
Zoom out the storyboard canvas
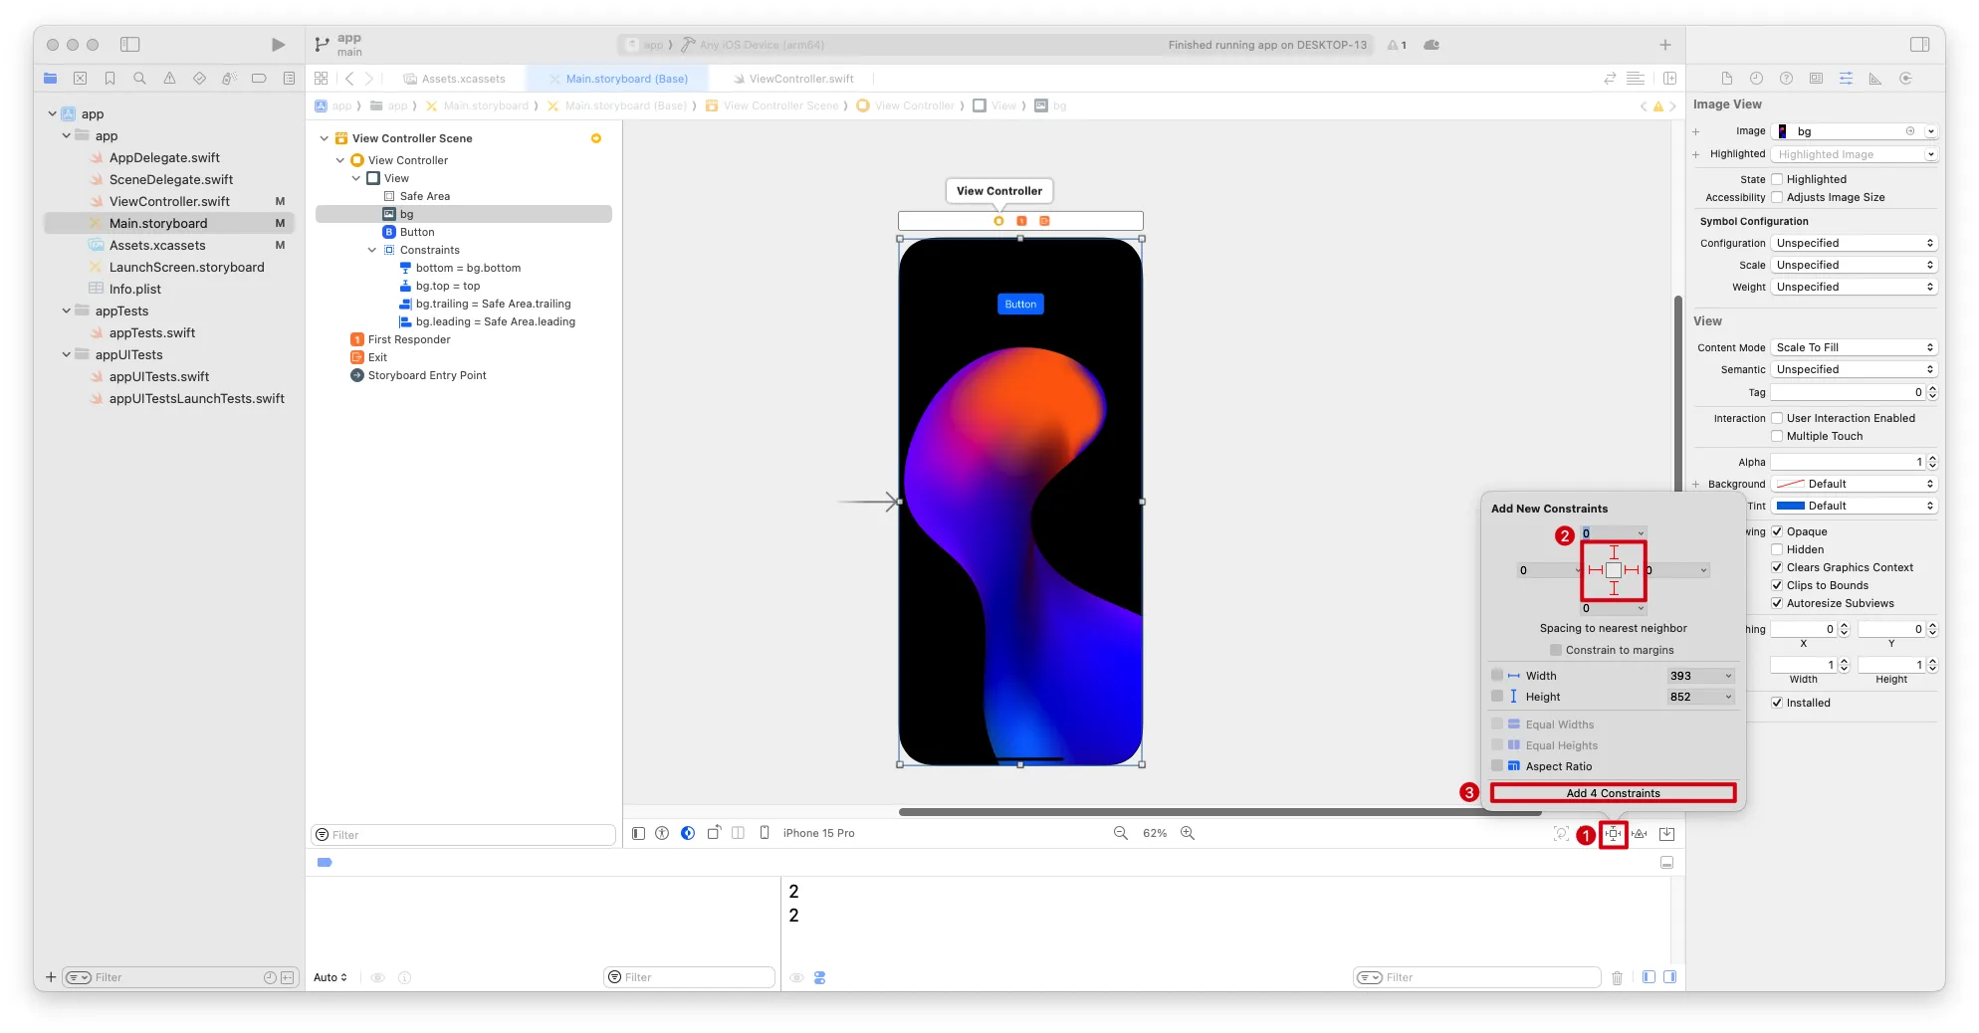pos(1120,833)
